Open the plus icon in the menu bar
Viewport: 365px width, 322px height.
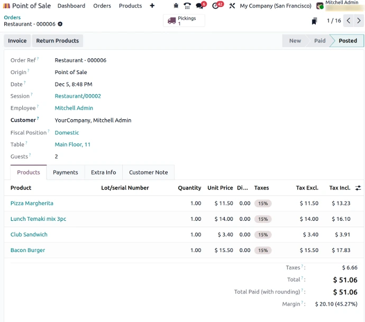point(152,6)
